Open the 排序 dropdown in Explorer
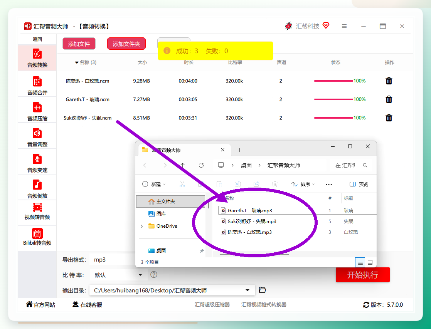 tap(303, 184)
